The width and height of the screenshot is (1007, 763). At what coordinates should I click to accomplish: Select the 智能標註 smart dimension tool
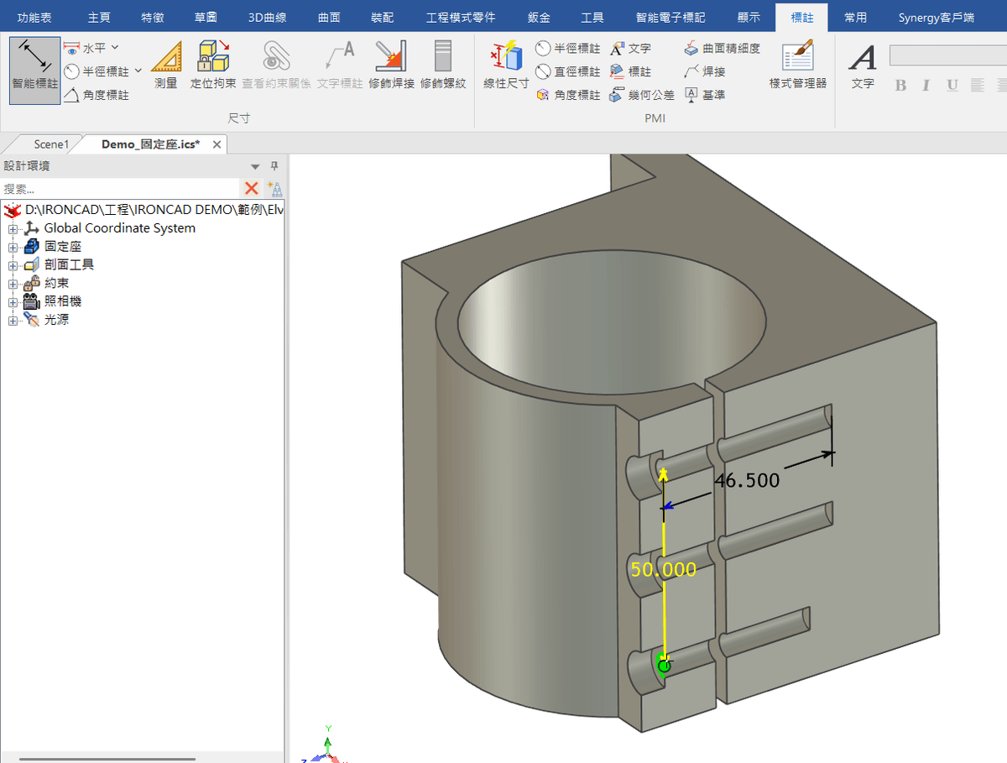coord(34,71)
